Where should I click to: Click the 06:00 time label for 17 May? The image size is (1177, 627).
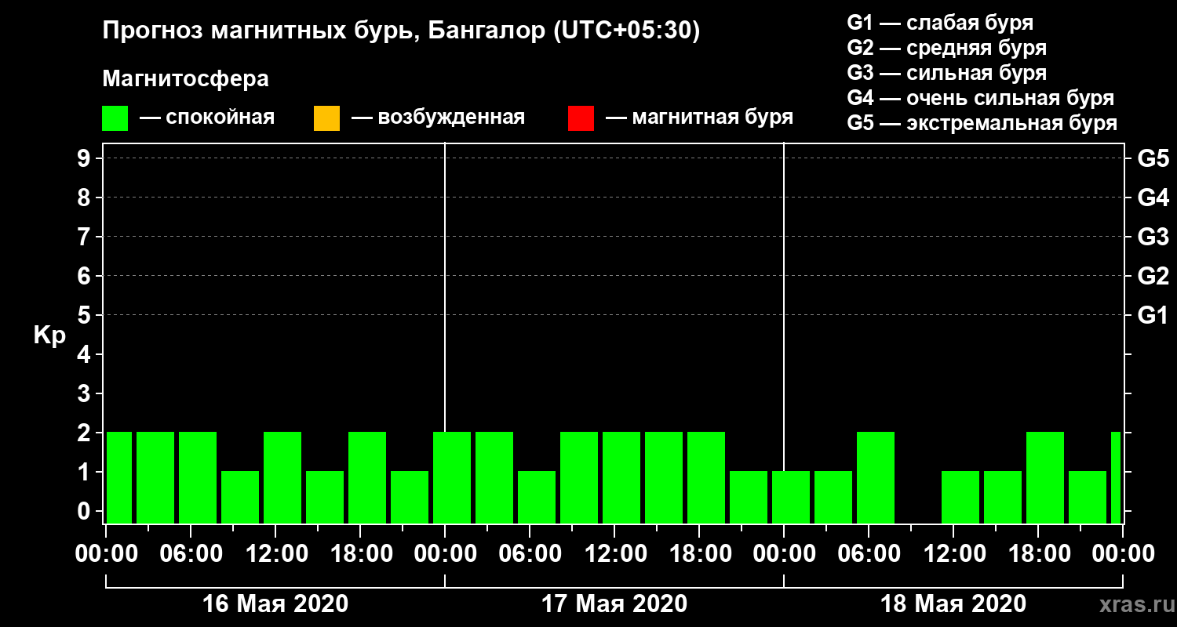[530, 553]
